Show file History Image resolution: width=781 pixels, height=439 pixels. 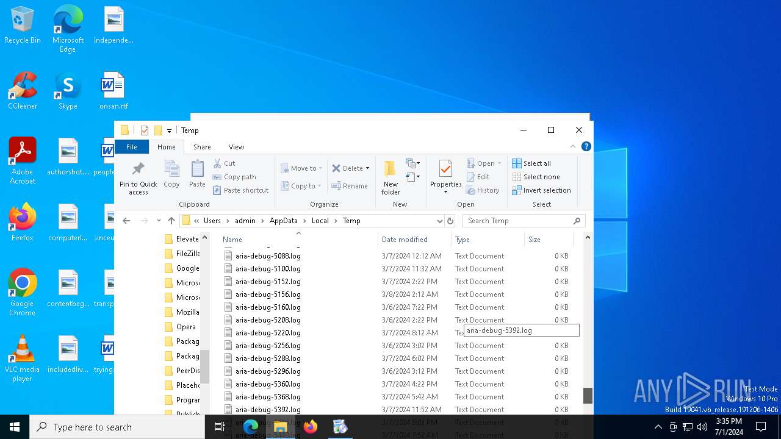point(483,190)
